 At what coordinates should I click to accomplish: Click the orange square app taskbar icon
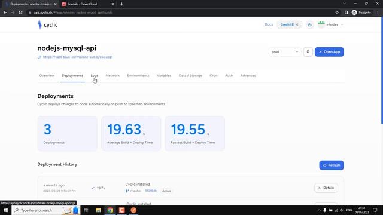pyautogui.click(x=121, y=210)
